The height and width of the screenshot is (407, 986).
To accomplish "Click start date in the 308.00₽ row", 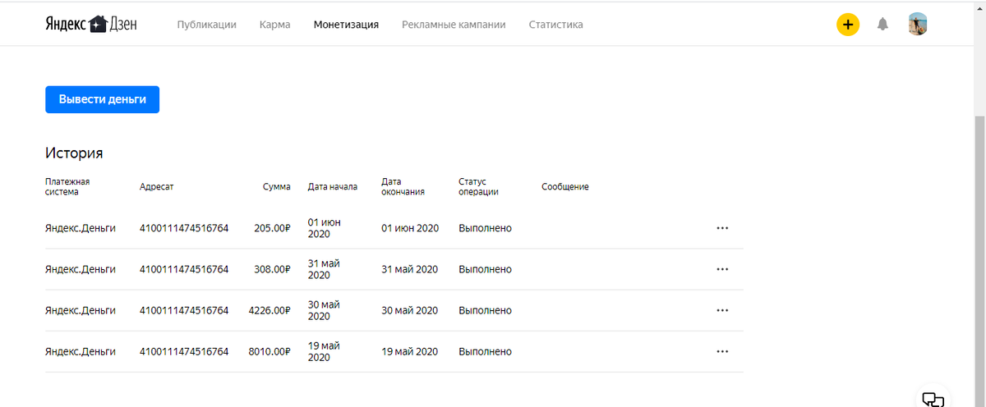I will point(324,269).
